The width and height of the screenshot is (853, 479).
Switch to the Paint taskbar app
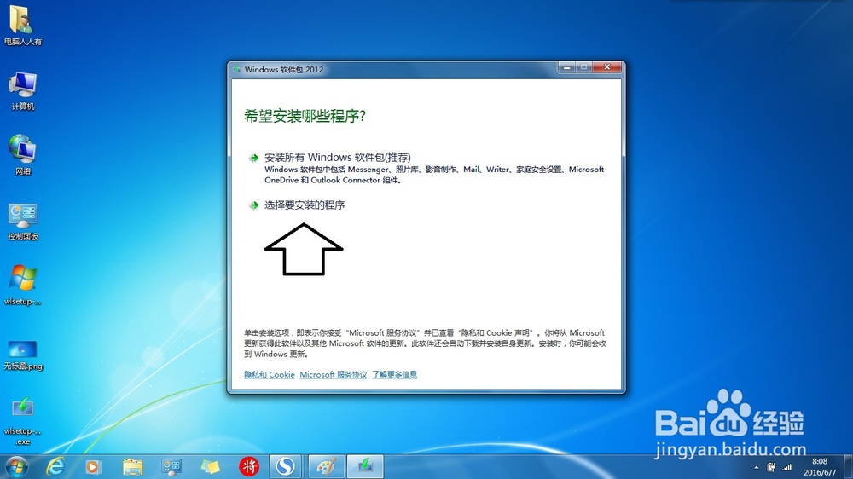point(327,466)
